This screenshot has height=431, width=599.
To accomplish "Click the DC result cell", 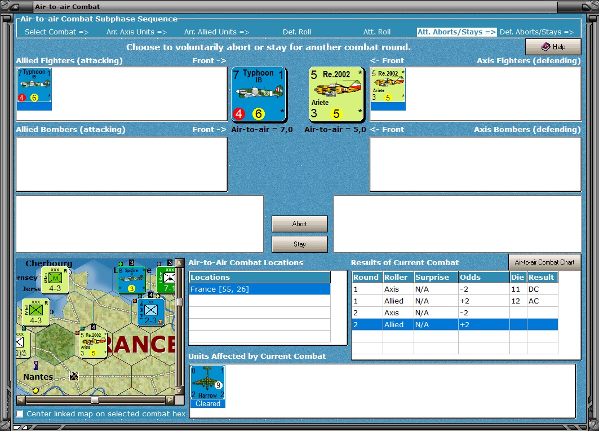I will [x=543, y=289].
